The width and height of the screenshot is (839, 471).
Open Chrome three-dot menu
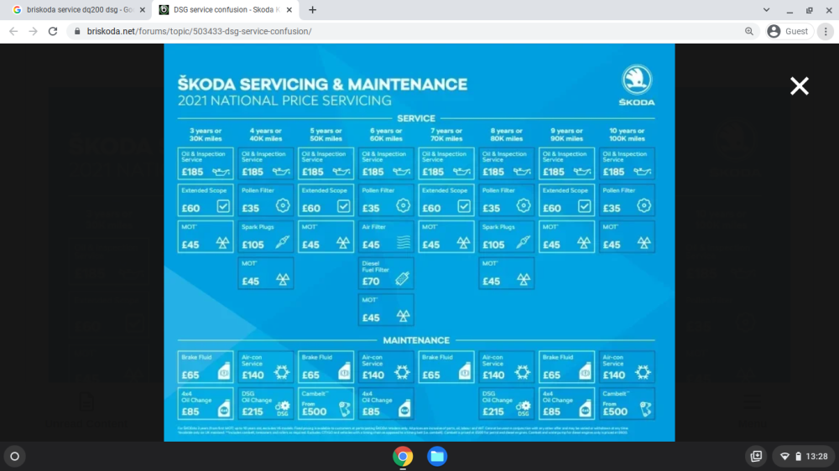click(x=826, y=32)
